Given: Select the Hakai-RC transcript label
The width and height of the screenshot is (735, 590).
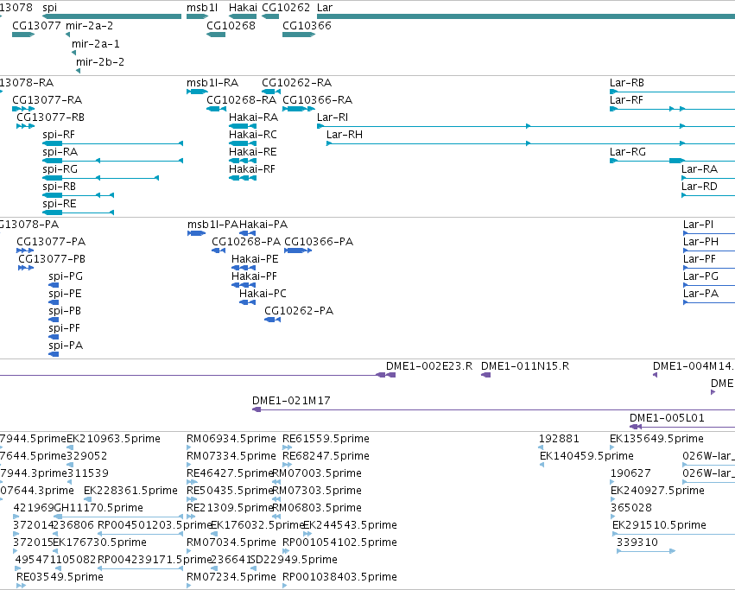Looking at the screenshot, I should tap(253, 135).
